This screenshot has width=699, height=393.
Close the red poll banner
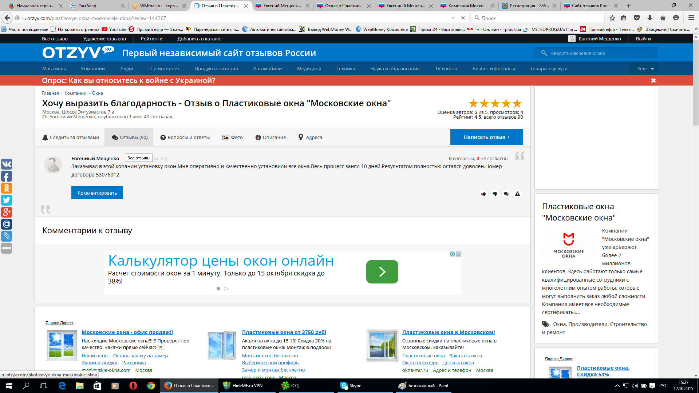(x=653, y=80)
